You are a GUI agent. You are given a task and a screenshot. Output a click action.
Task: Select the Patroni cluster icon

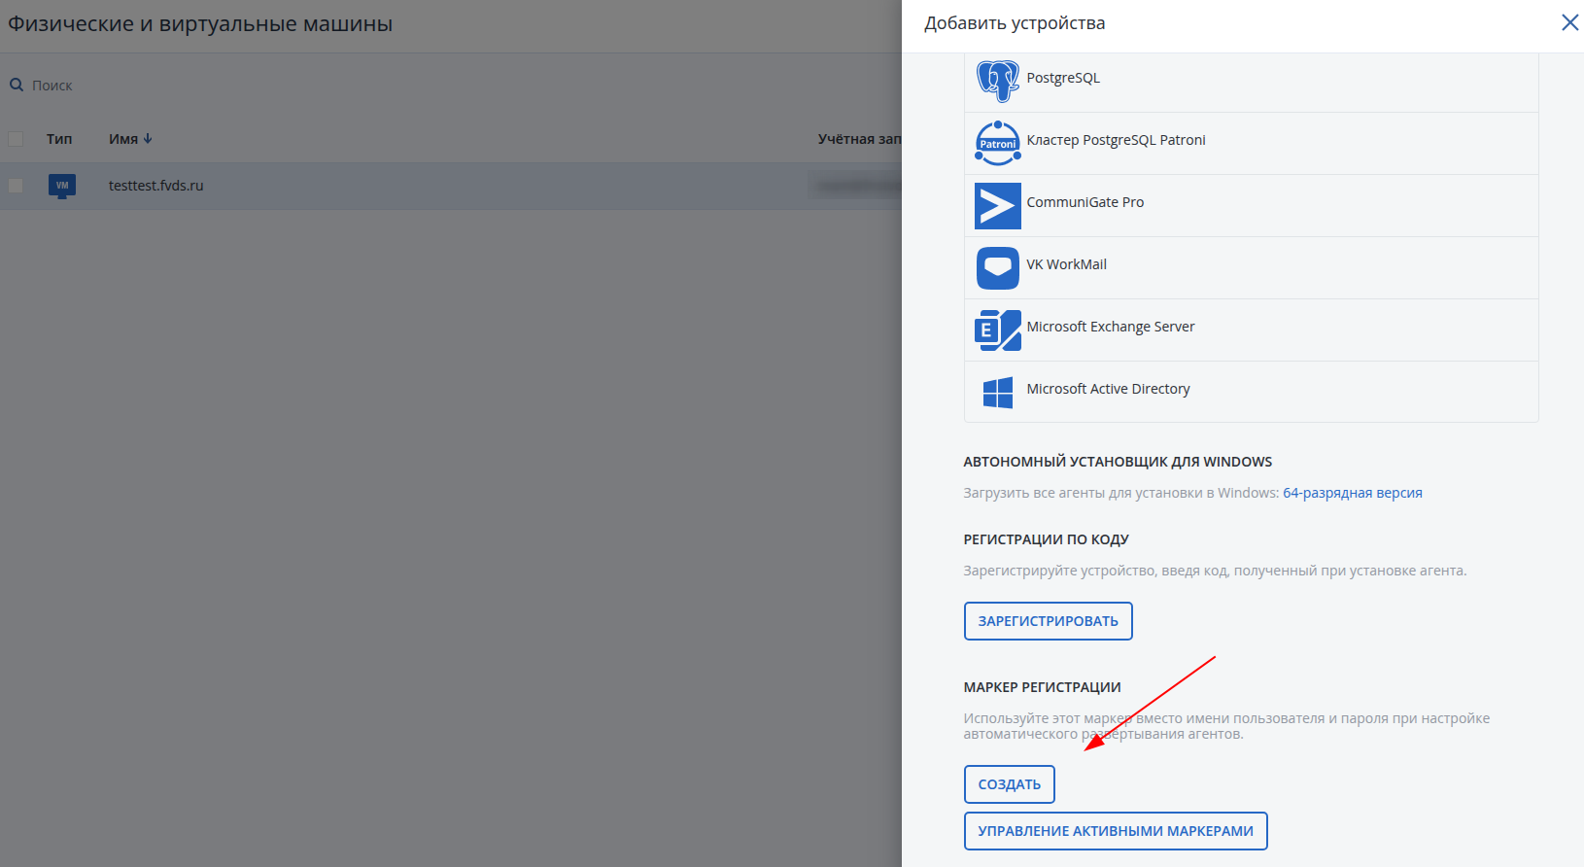997,143
